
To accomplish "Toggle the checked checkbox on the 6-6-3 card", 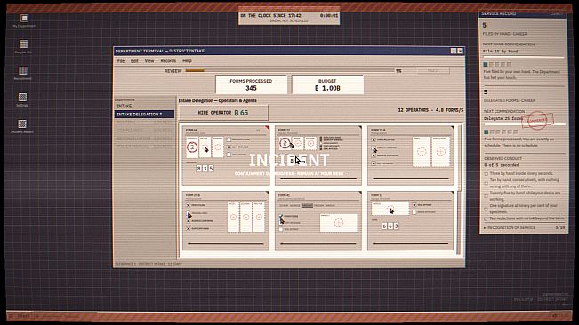I will click(414, 205).
